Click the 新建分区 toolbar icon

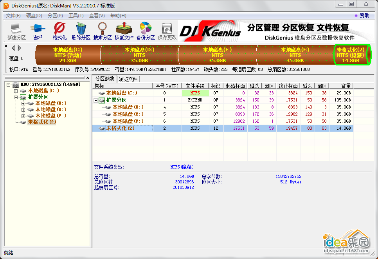(16, 31)
